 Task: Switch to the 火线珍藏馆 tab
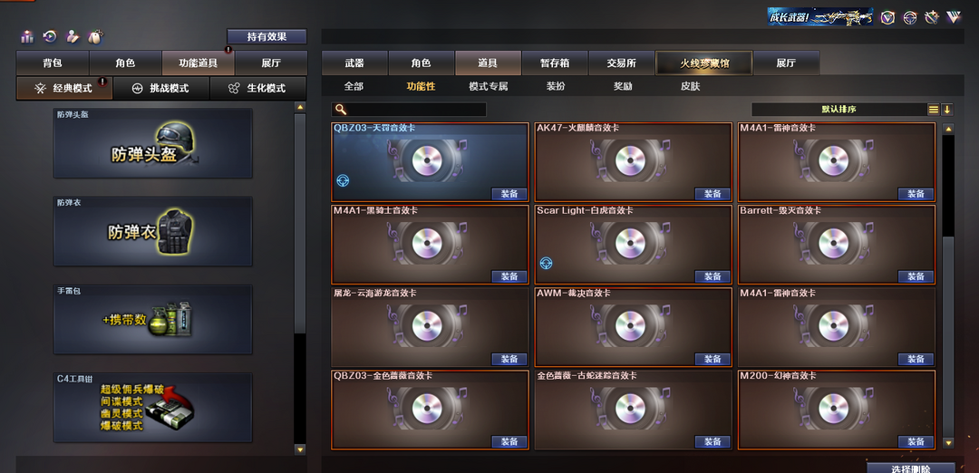(704, 63)
